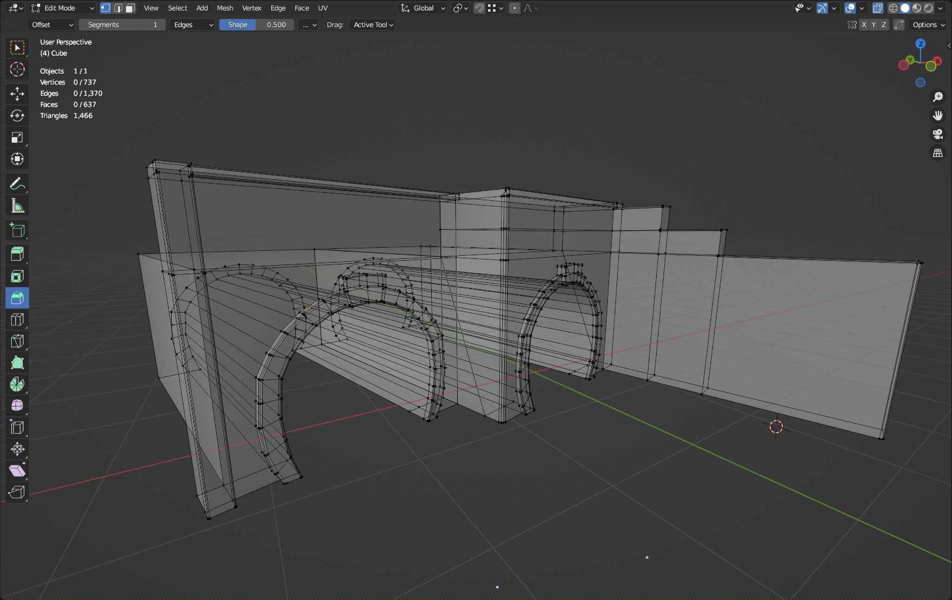This screenshot has height=600, width=952.
Task: Select the Scale tool
Action: click(17, 137)
